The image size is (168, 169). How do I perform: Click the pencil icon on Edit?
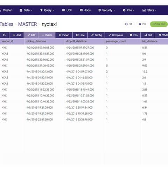pos(29,35)
